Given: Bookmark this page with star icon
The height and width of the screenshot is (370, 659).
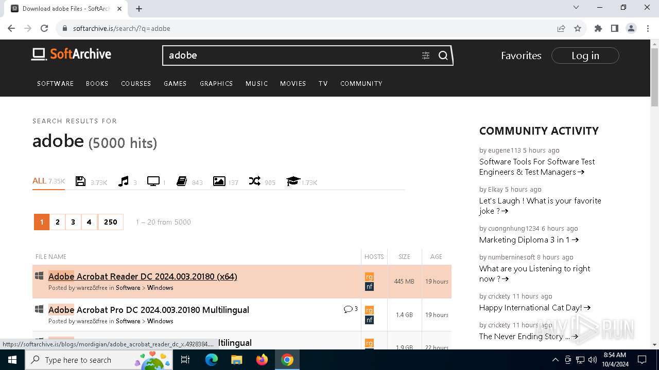Looking at the screenshot, I should (578, 28).
